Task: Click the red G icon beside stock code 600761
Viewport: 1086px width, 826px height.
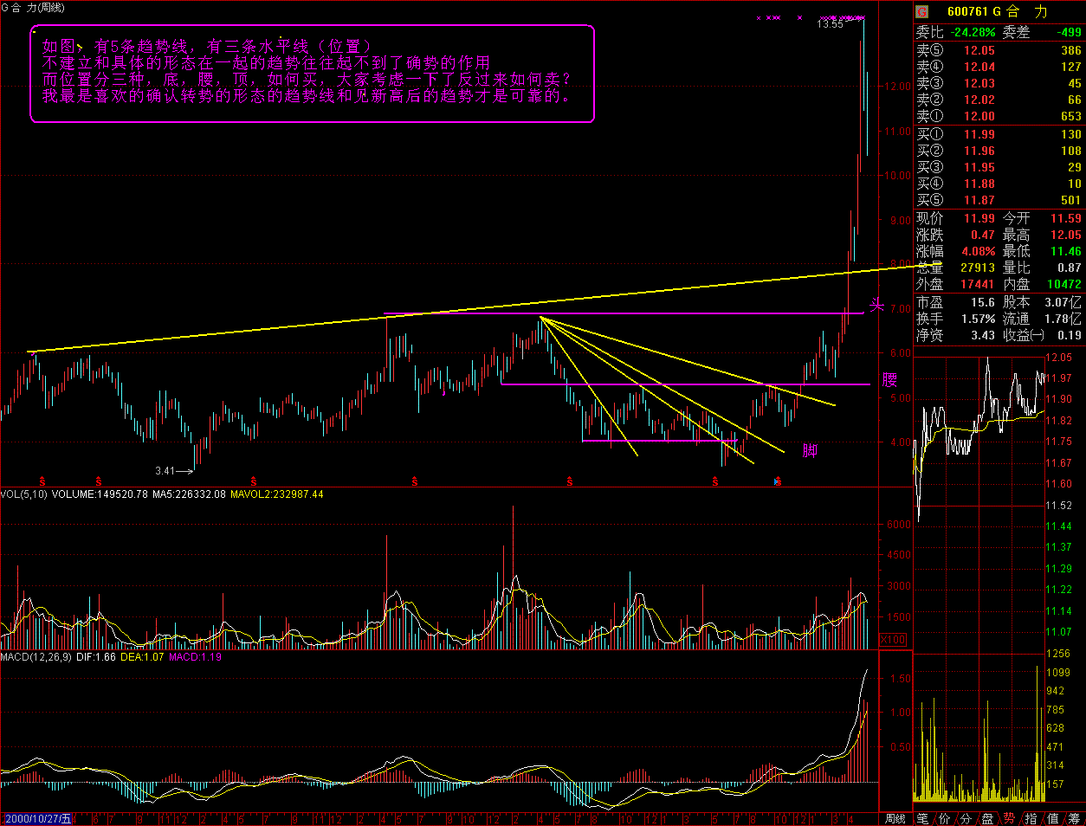Action: coord(922,11)
